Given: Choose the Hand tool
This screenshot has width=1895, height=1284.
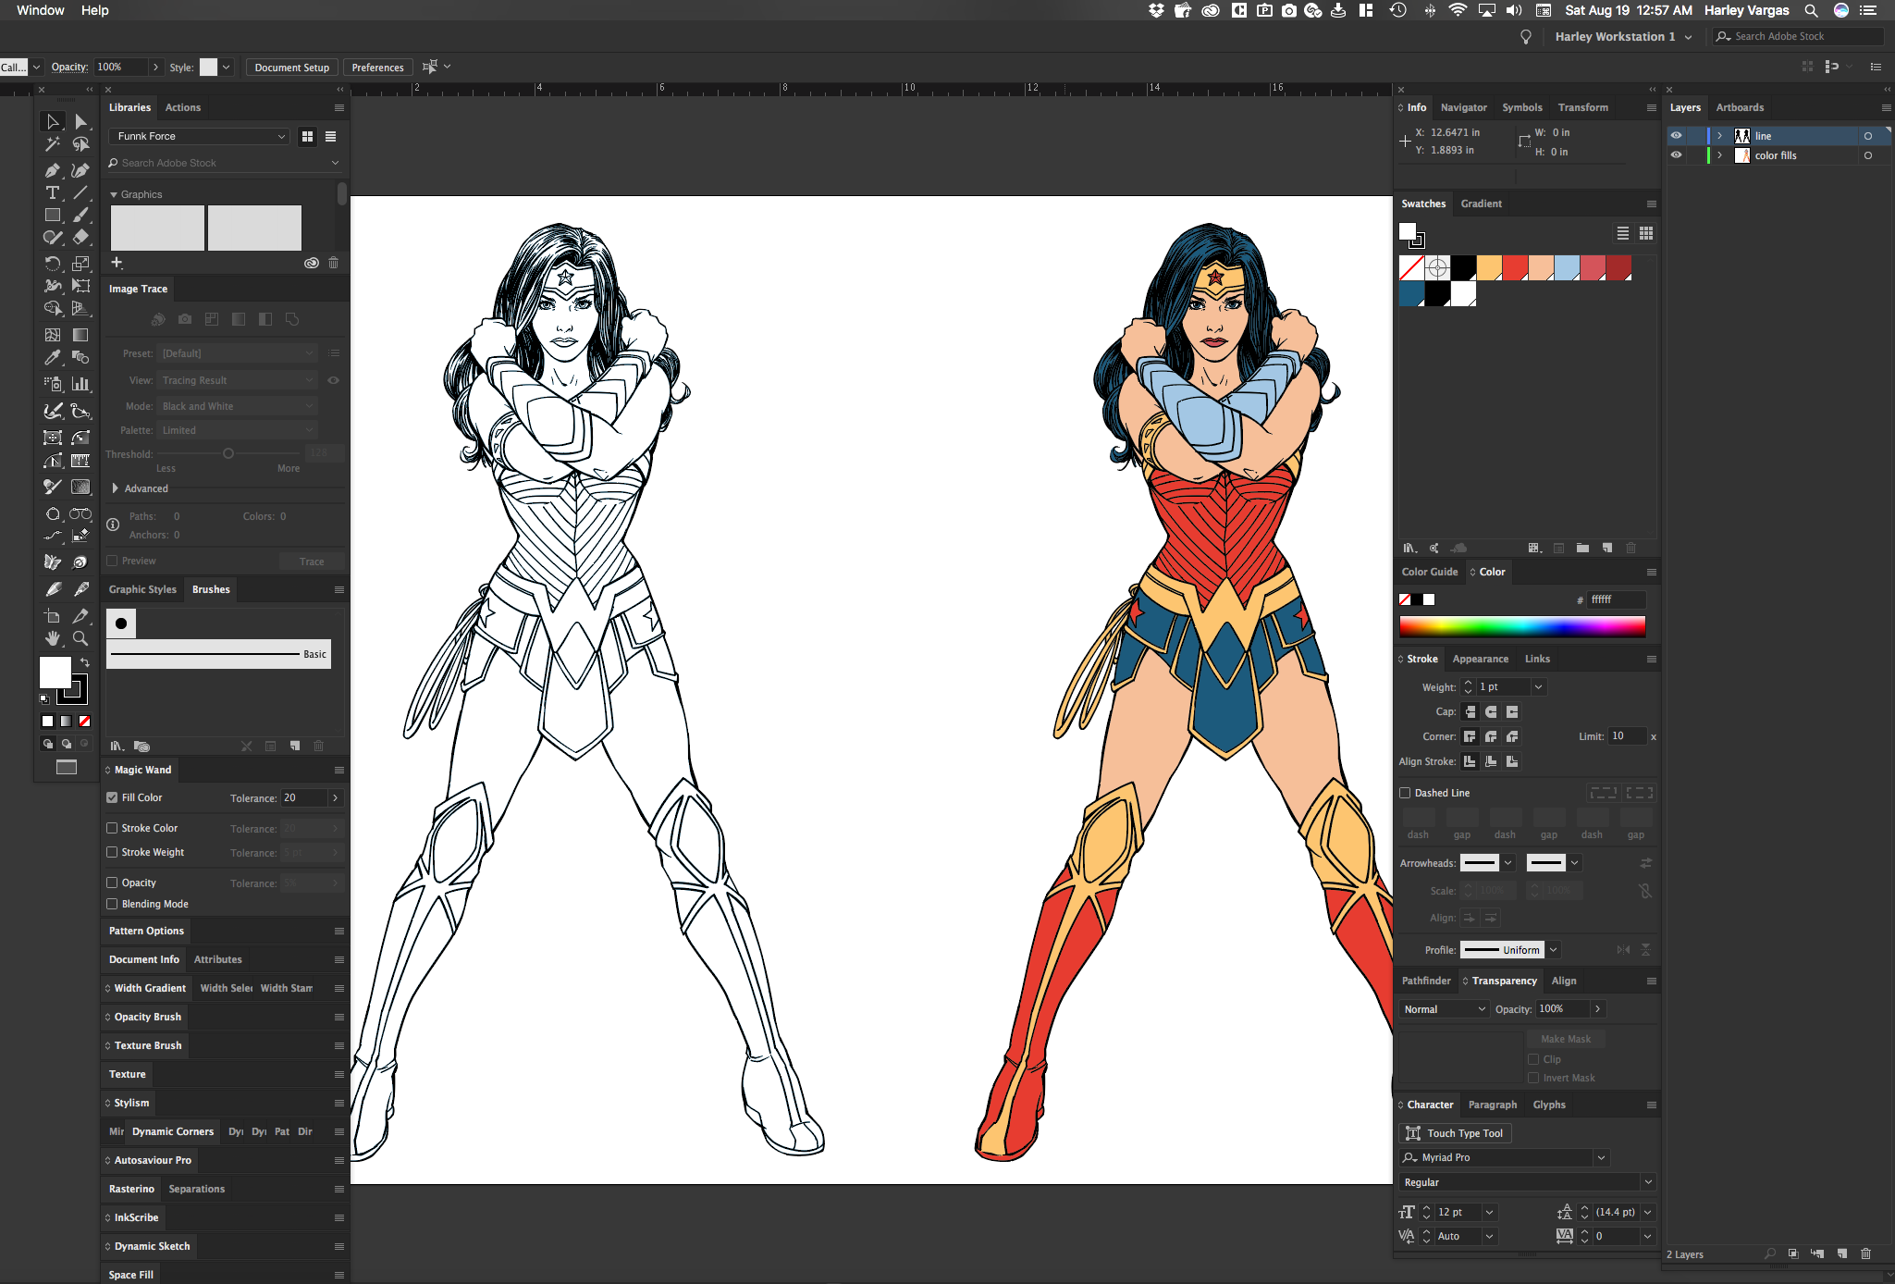Looking at the screenshot, I should coord(53,638).
